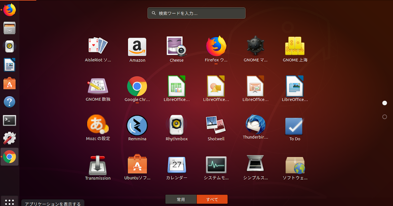Viewport: 393px width, 206px height.
Task: Click the Show Applications grid button
Action: click(9, 201)
